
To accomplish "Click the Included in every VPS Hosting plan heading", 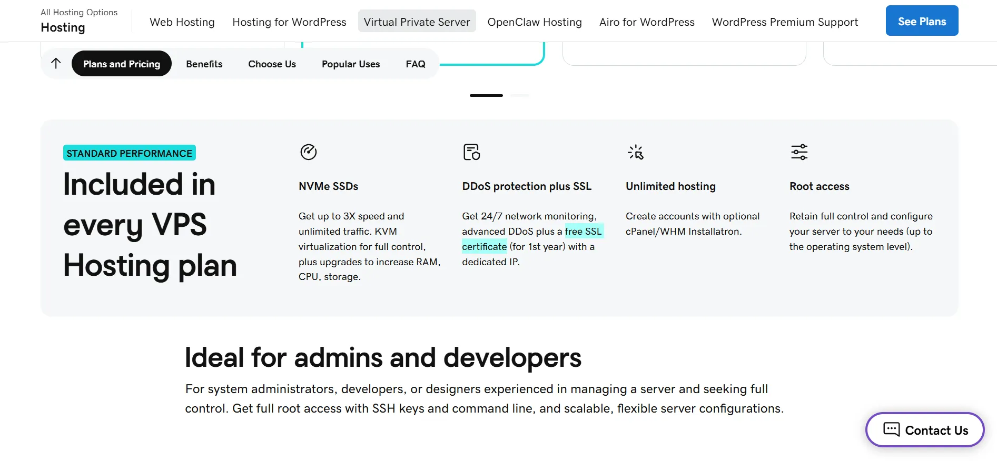I will tap(150, 225).
